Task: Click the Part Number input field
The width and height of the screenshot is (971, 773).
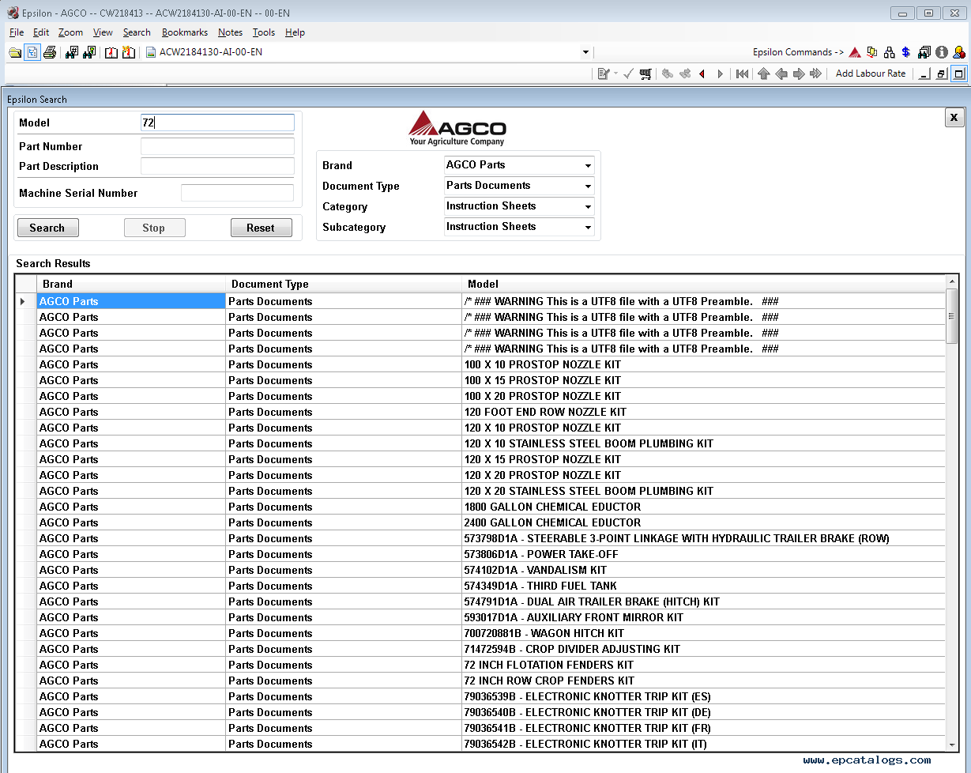Action: tap(217, 146)
